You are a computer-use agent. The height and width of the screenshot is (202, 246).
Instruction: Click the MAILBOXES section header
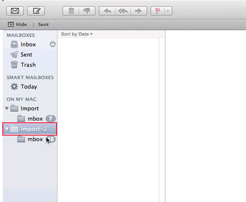coord(21,35)
